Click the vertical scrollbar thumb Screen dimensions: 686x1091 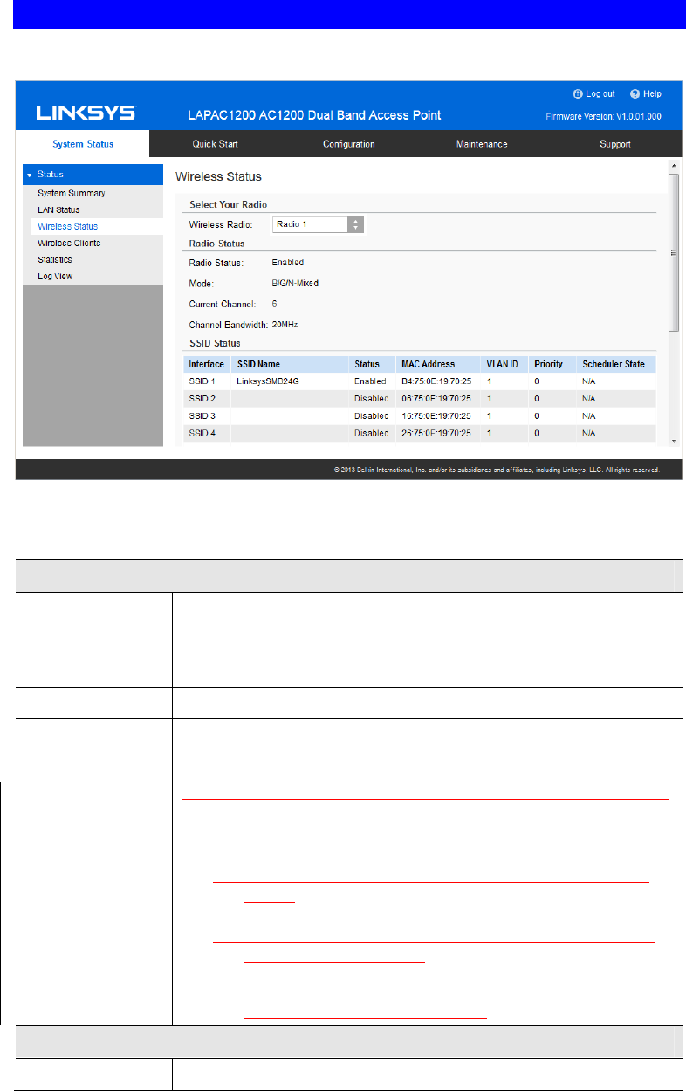[x=673, y=251]
